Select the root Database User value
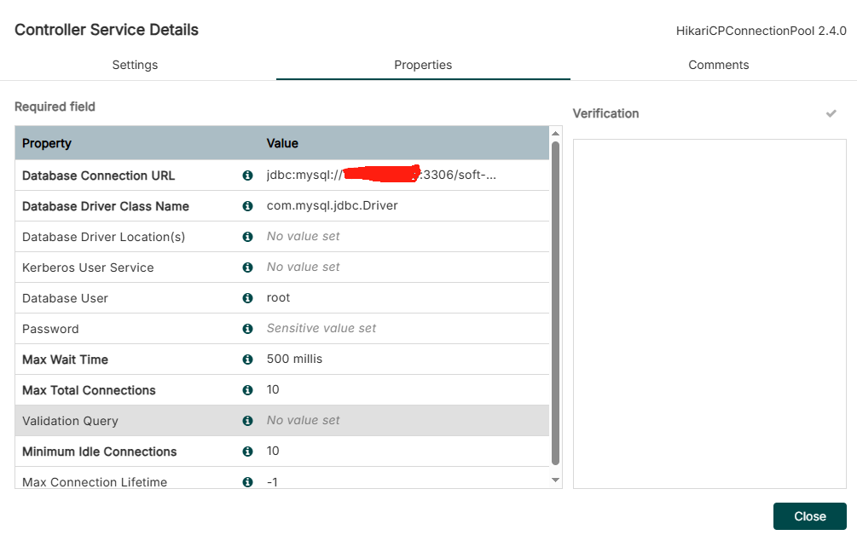The width and height of the screenshot is (857, 535). coord(278,297)
